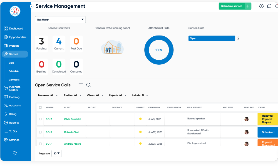
Task: Check the SC-5 row checkbox
Action: pos(40,132)
